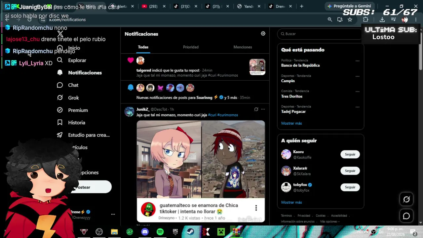Open the Historia bookmark icon
The image size is (423, 238).
pyautogui.click(x=60, y=123)
